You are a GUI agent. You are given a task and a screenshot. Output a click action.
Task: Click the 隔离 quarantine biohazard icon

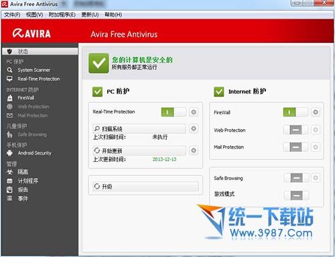click(x=9, y=172)
